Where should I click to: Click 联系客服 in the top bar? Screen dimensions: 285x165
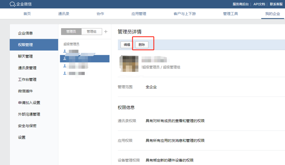coord(276,4)
